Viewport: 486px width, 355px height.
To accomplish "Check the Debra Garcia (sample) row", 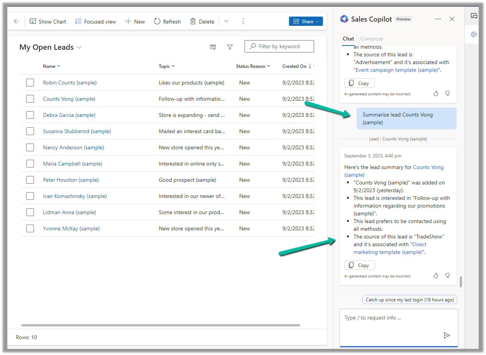I will 30,115.
